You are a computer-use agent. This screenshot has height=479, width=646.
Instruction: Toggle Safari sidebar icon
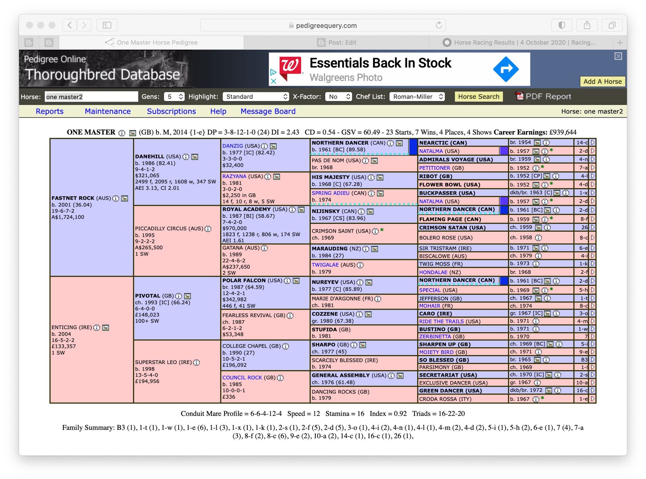tap(107, 25)
